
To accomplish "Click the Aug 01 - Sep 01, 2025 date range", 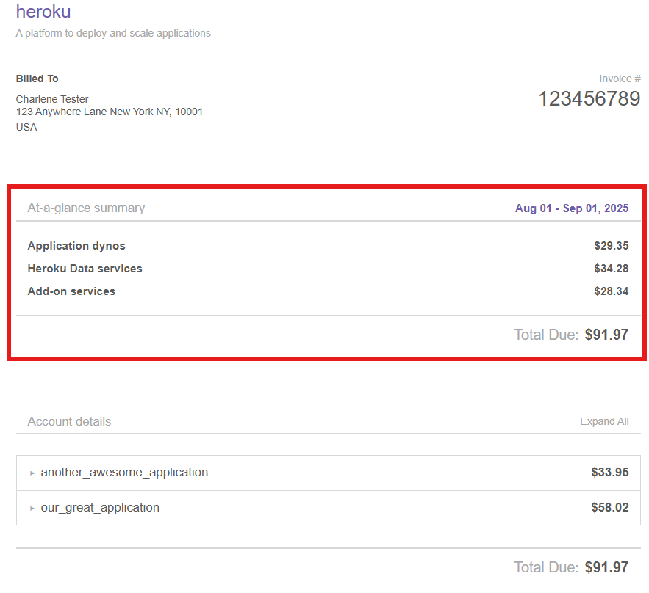I will [x=572, y=208].
